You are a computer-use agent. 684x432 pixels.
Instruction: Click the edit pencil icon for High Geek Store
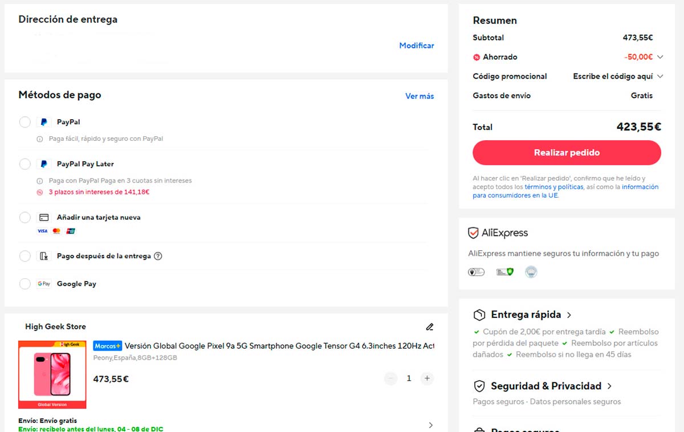point(430,327)
